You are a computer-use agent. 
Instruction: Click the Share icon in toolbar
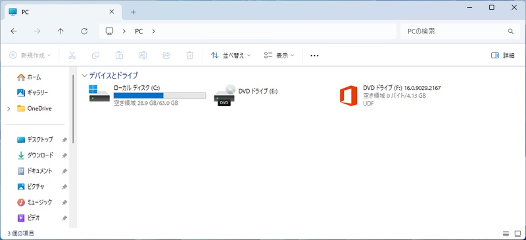(166, 55)
